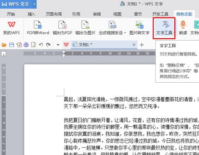The width and height of the screenshot is (199, 155).
Task: Click the indent marker on horizontal ruler
Action: click(64, 54)
